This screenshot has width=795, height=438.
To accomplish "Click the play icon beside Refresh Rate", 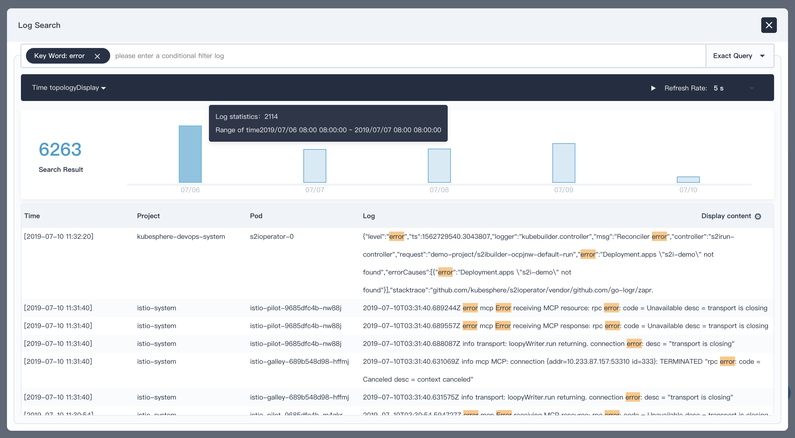I will pos(653,88).
